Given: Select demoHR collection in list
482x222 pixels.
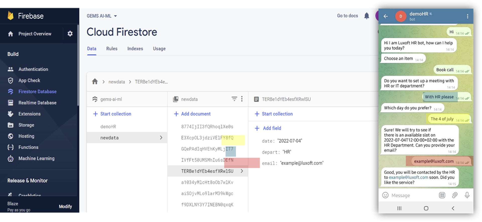Looking at the screenshot, I should pyautogui.click(x=108, y=127).
